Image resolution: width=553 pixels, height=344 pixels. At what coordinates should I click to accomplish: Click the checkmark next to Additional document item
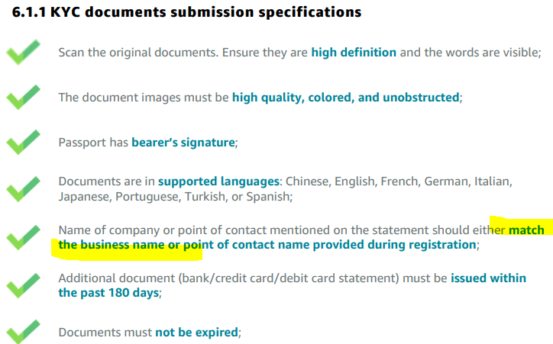coord(23,285)
